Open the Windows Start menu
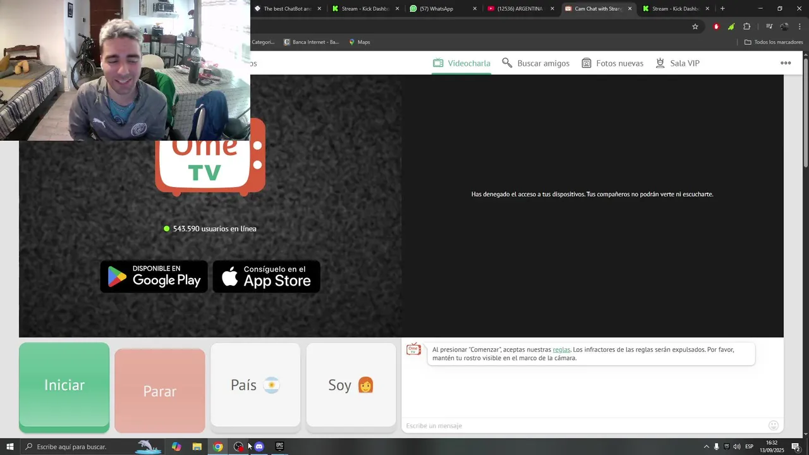Screen dimensions: 809x455 point(9,447)
